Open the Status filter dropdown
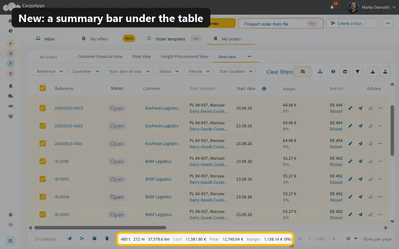Screen dimensions: 399x249 pyautogui.click(x=169, y=71)
